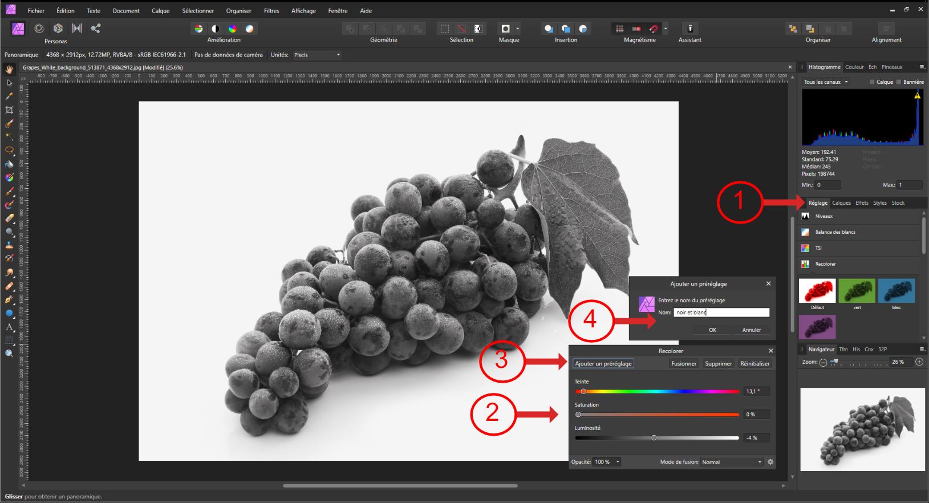Viewport: 929px width, 503px height.
Task: Switch to the Liquify persona
Action: coord(39,29)
